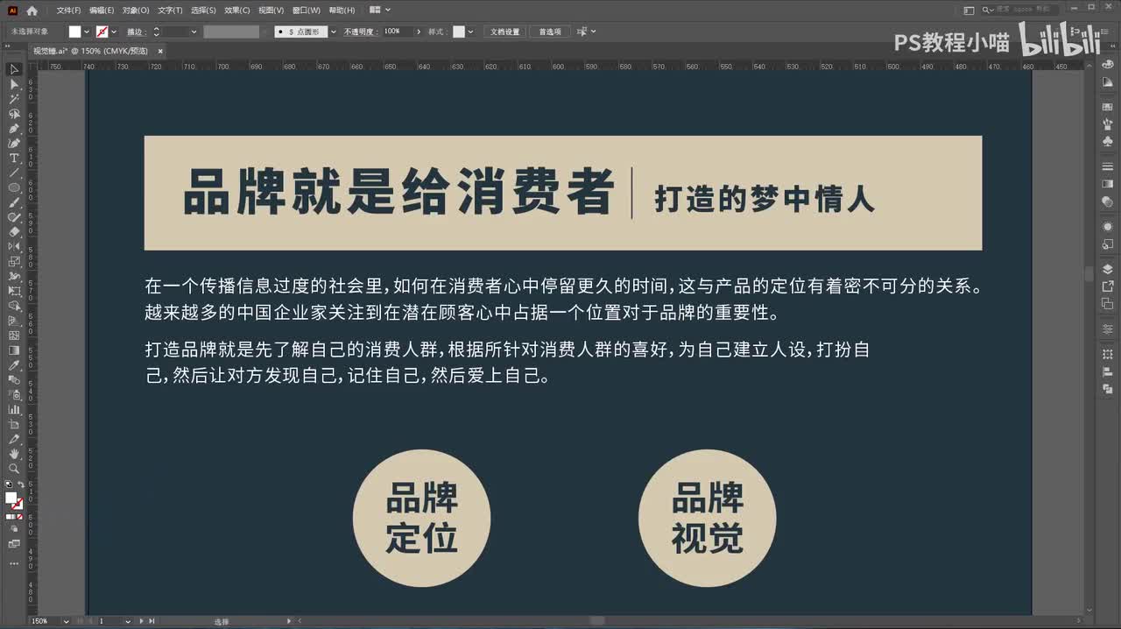
Task: Change the screen mode
Action: click(x=14, y=544)
